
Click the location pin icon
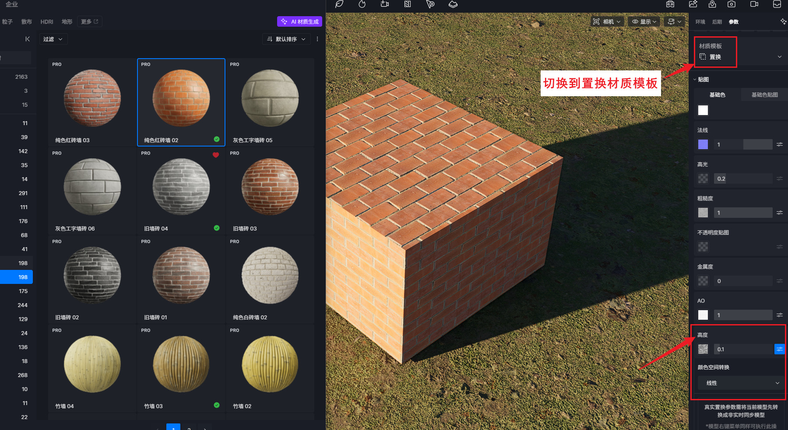[x=712, y=4]
